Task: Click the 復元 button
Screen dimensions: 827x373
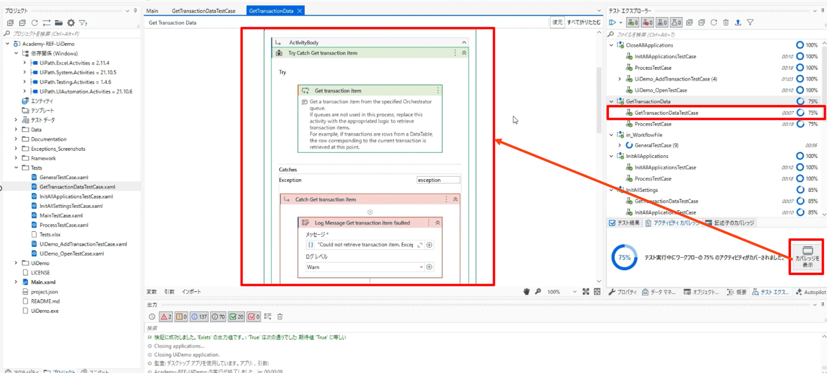Action: click(558, 22)
